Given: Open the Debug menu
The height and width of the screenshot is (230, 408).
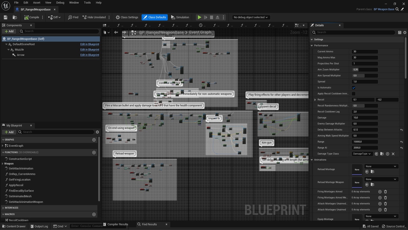Looking at the screenshot, I should (60, 3).
